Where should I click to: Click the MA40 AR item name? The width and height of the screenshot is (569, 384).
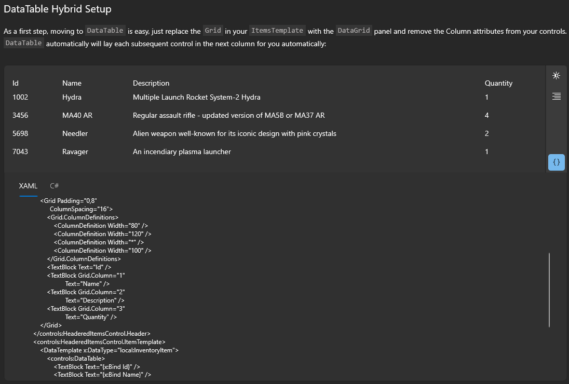(x=77, y=115)
